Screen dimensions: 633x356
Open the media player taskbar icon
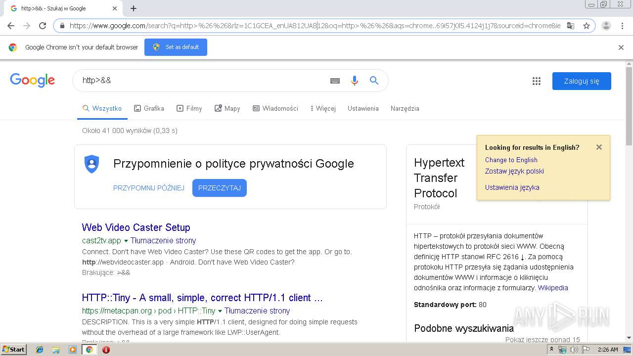point(73,350)
